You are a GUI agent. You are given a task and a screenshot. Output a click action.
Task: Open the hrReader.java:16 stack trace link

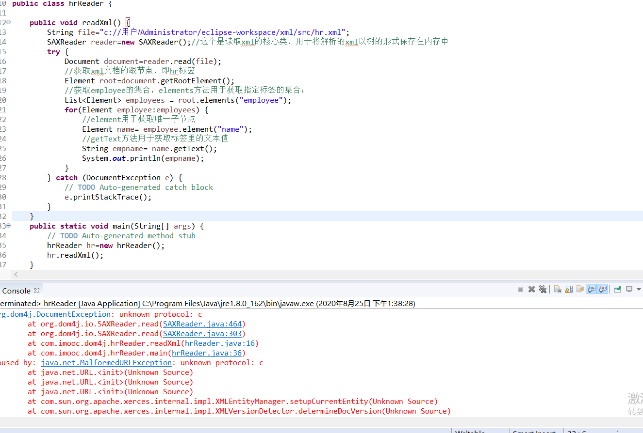point(220,343)
